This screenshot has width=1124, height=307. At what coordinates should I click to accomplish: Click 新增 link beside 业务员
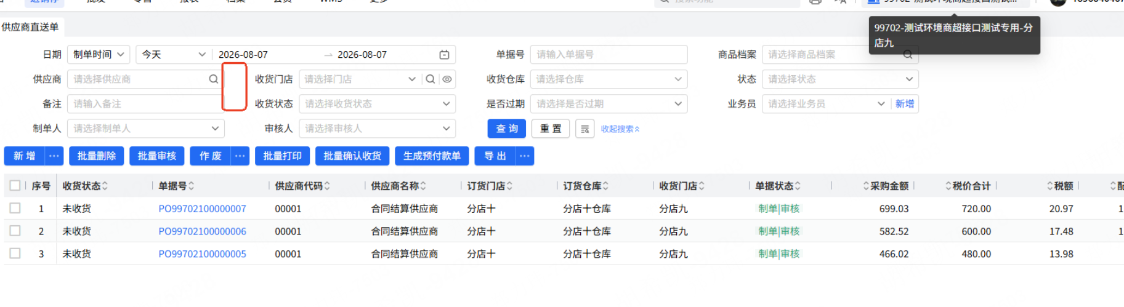click(x=905, y=104)
